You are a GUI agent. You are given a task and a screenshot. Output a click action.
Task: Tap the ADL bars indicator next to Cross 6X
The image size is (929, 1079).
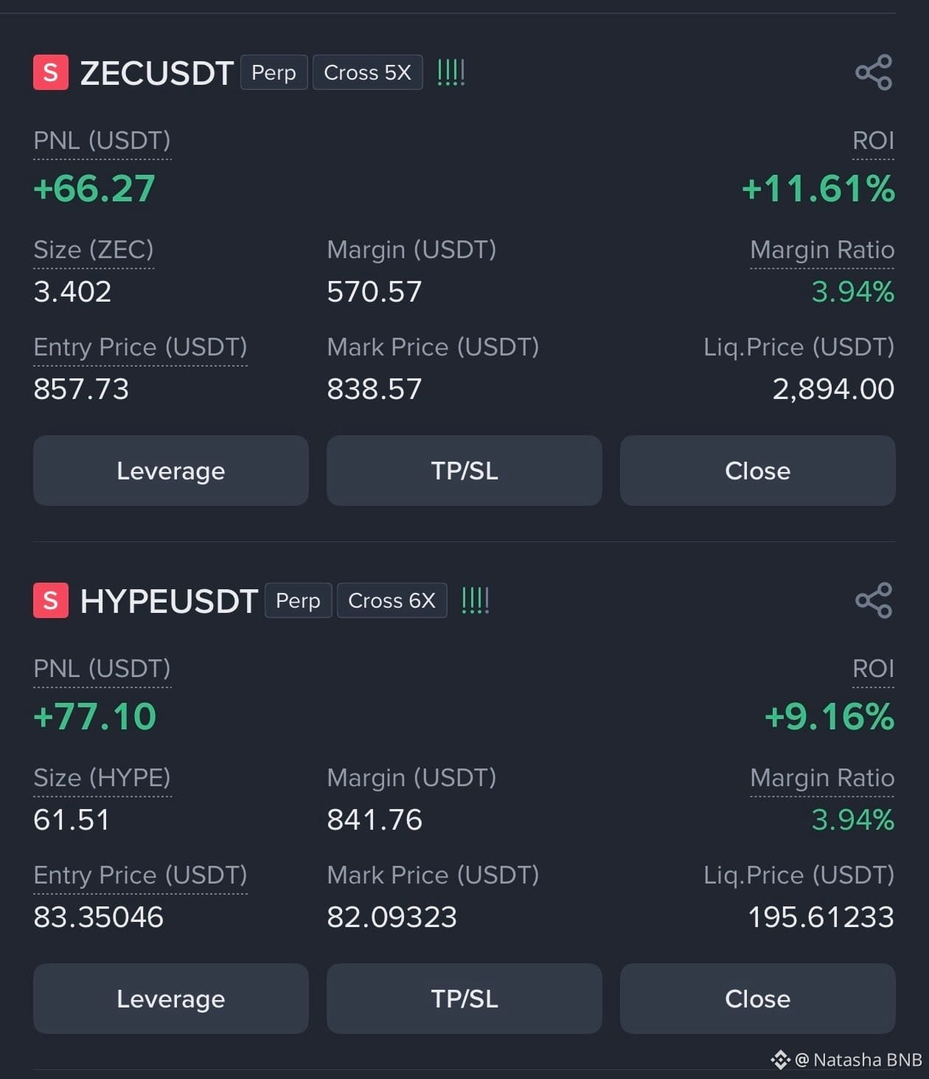pyautogui.click(x=475, y=600)
